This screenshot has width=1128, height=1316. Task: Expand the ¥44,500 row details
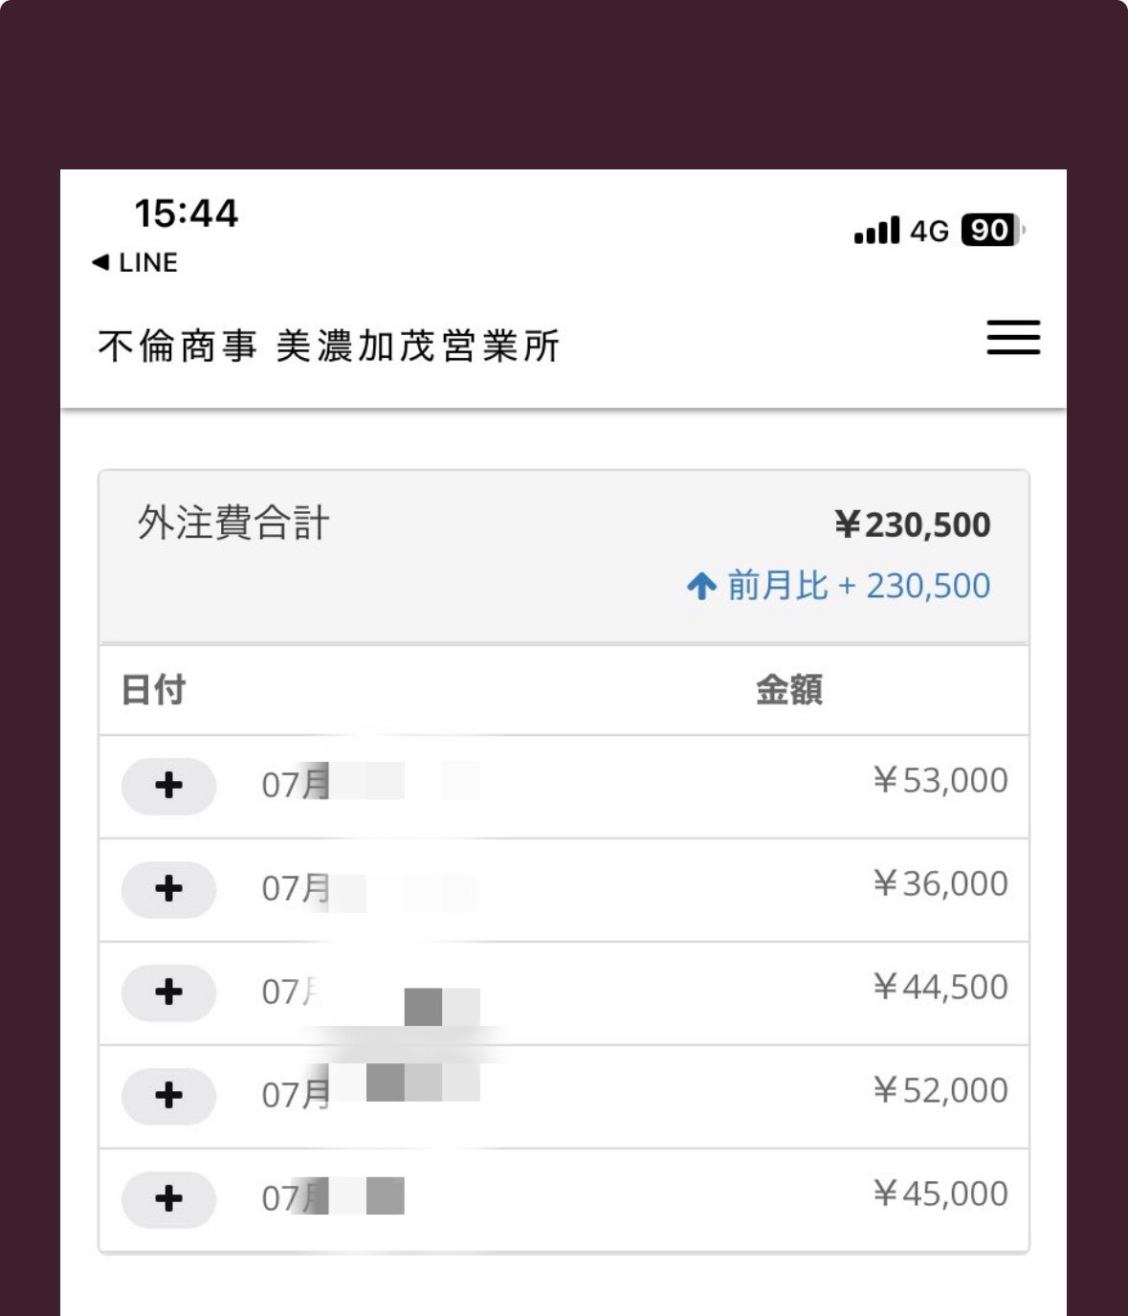(x=168, y=993)
